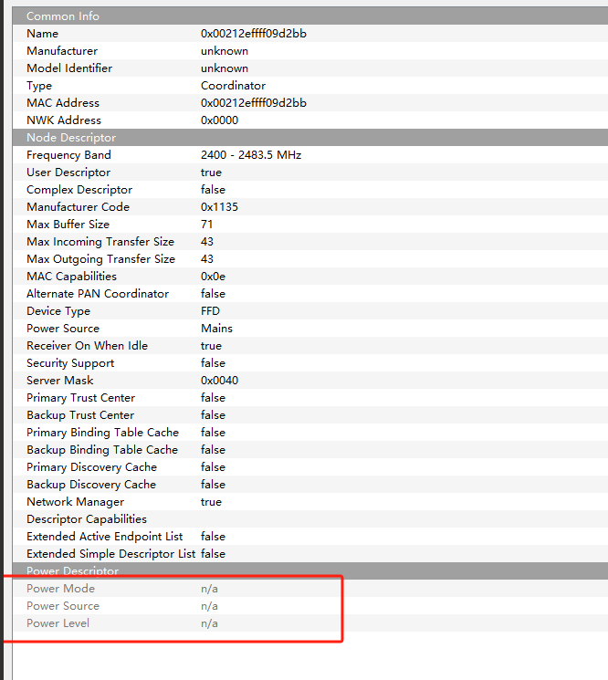The width and height of the screenshot is (608, 680).
Task: Click the Max Outgoing Transfer Size label
Action: click(x=100, y=259)
